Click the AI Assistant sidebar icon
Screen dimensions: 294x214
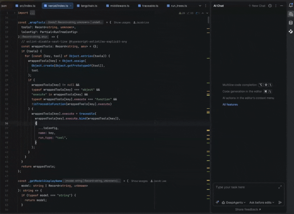tap(290, 14)
